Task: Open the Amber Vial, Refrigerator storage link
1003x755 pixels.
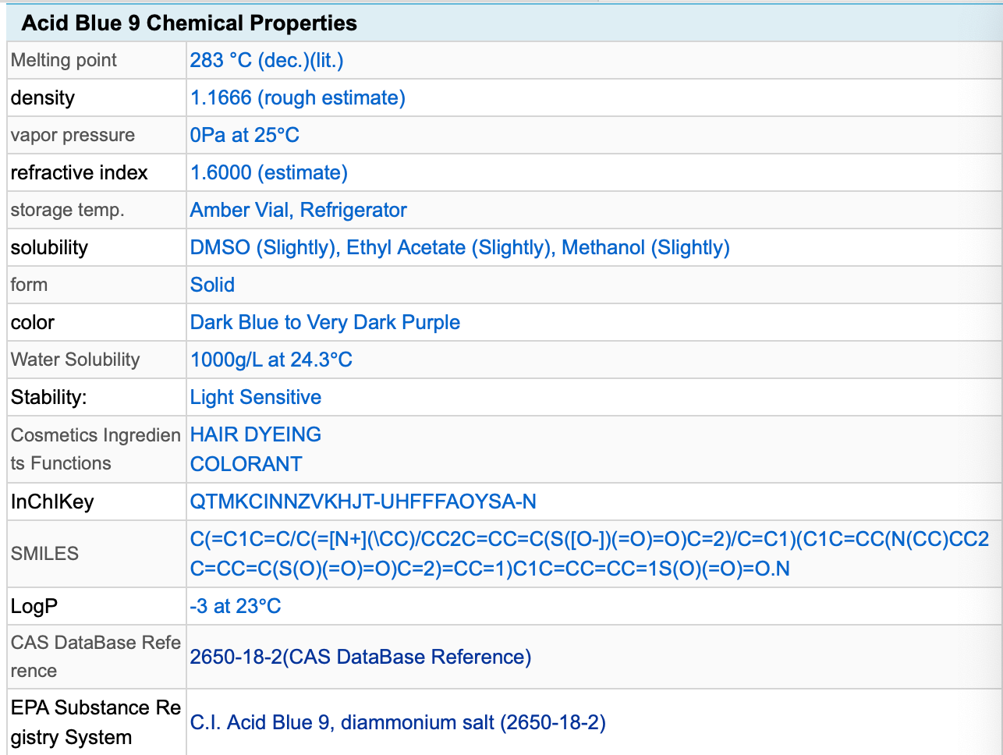Action: 299,210
